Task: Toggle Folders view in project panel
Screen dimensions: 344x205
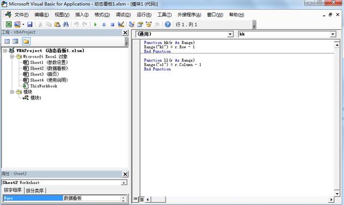Action: (x=26, y=41)
